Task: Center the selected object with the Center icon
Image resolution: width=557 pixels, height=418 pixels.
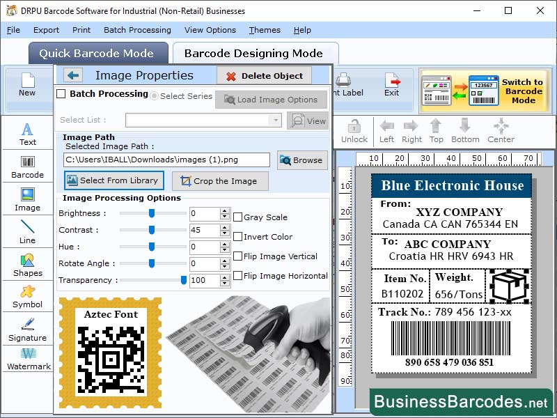Action: 500,129
